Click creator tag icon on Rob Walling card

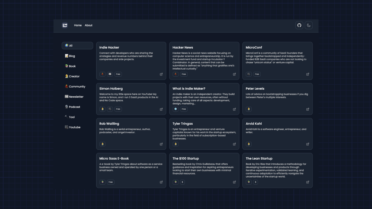[102, 144]
